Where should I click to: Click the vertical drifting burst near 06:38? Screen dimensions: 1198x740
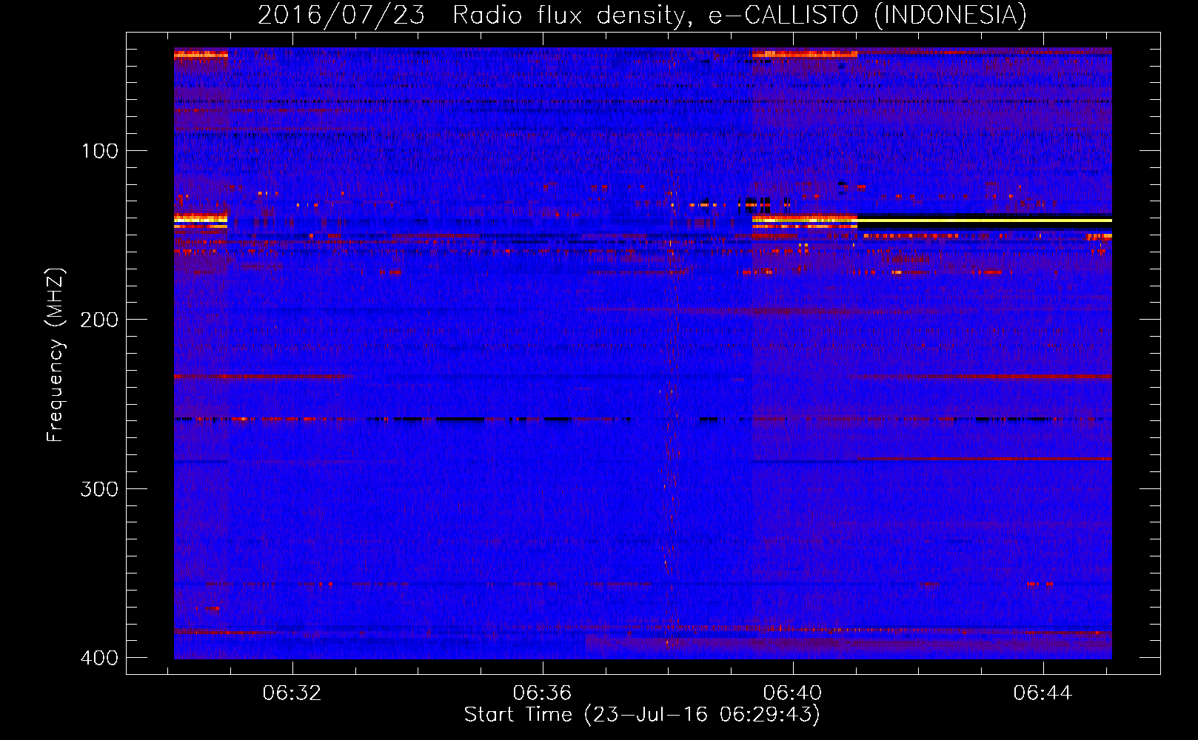click(671, 414)
